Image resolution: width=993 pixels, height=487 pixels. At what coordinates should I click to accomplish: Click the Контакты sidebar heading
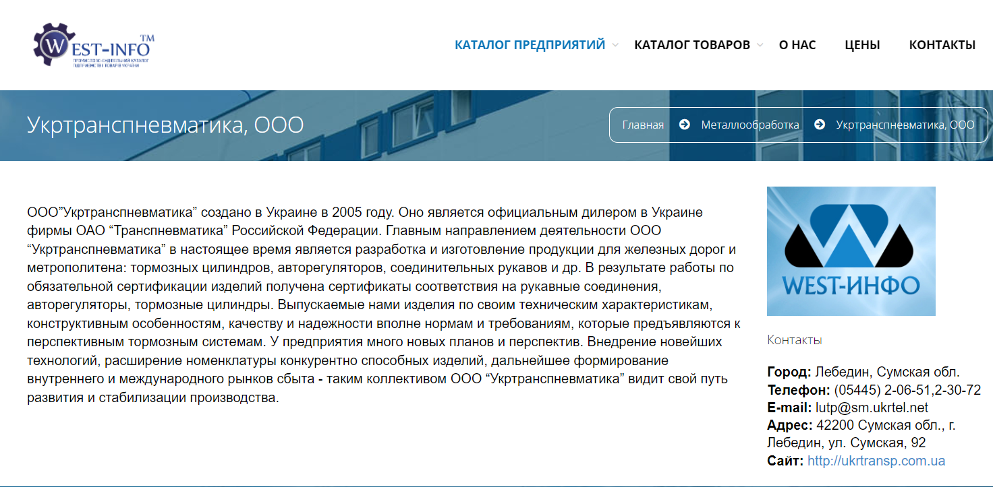coord(795,339)
